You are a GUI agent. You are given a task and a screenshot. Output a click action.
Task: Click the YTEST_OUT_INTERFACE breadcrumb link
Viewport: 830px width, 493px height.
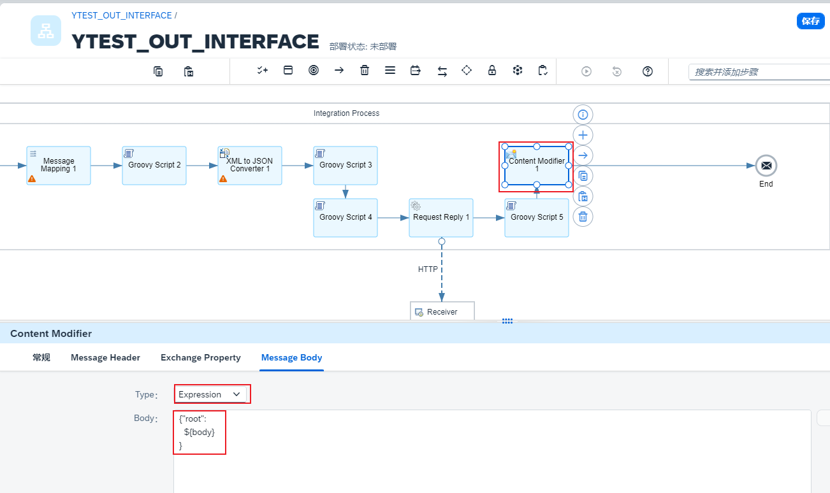122,15
